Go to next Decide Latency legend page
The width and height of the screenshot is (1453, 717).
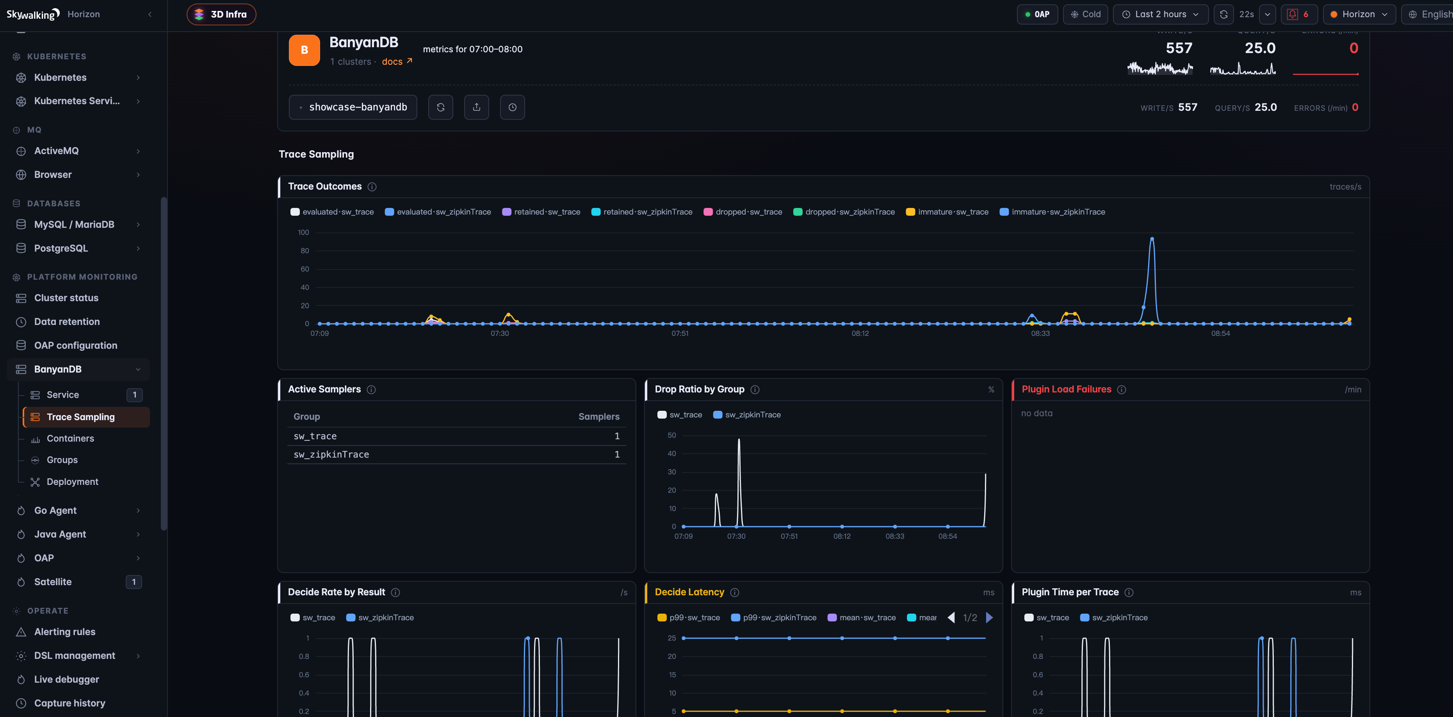coord(989,618)
